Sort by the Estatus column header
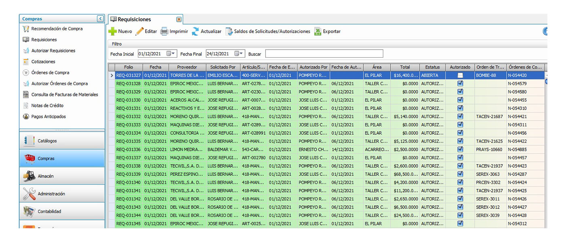 [432, 67]
